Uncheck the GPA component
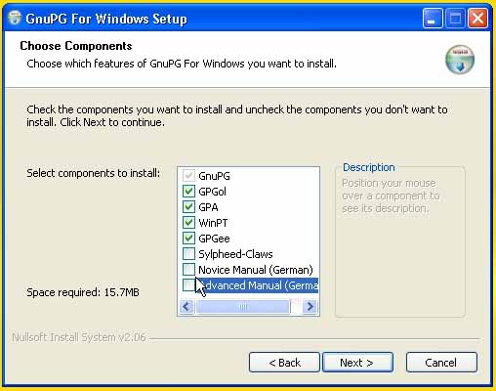This screenshot has width=496, height=391. tap(188, 207)
